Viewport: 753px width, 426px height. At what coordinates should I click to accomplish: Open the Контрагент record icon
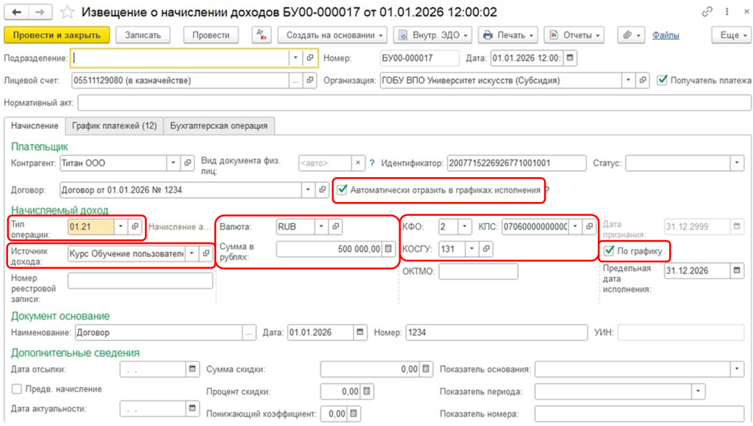point(188,163)
